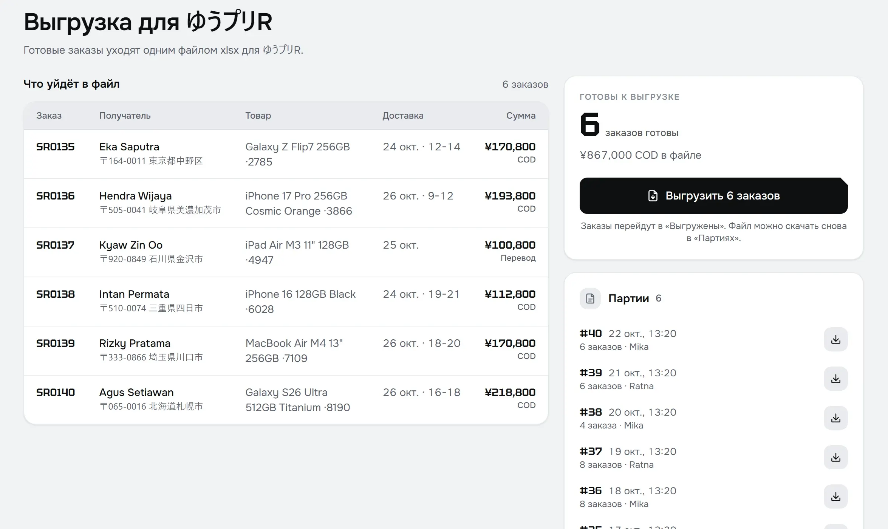The image size is (888, 529).
Task: Download batch #36 file
Action: 835,497
